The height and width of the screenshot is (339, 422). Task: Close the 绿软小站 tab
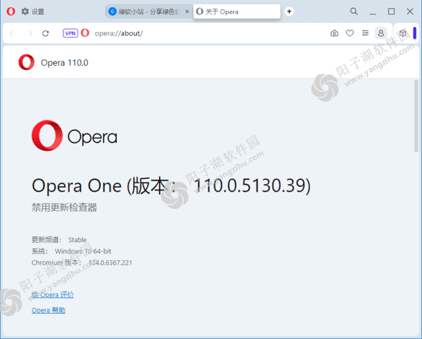[187, 12]
